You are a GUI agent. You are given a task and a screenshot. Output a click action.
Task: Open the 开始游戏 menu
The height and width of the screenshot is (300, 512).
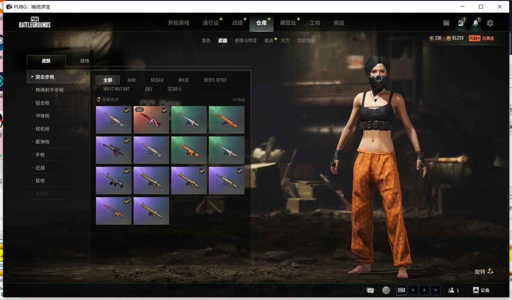[179, 23]
